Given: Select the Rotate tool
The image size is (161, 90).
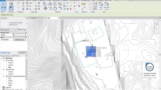Looking at the screenshot, I should click(55, 8).
